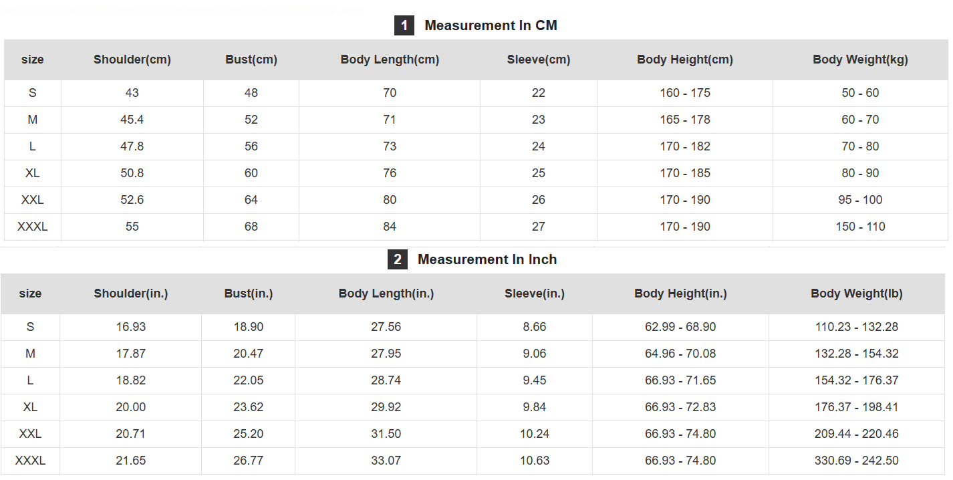The height and width of the screenshot is (480, 953).
Task: Click the Shoulder(cm) column header
Action: pyautogui.click(x=132, y=59)
